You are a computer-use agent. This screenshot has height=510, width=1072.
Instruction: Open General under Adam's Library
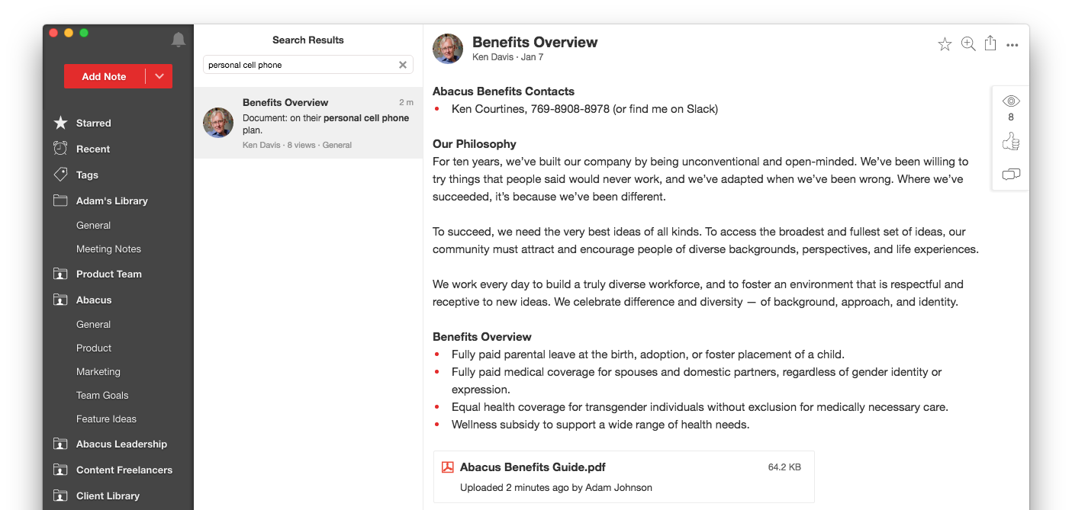93,225
